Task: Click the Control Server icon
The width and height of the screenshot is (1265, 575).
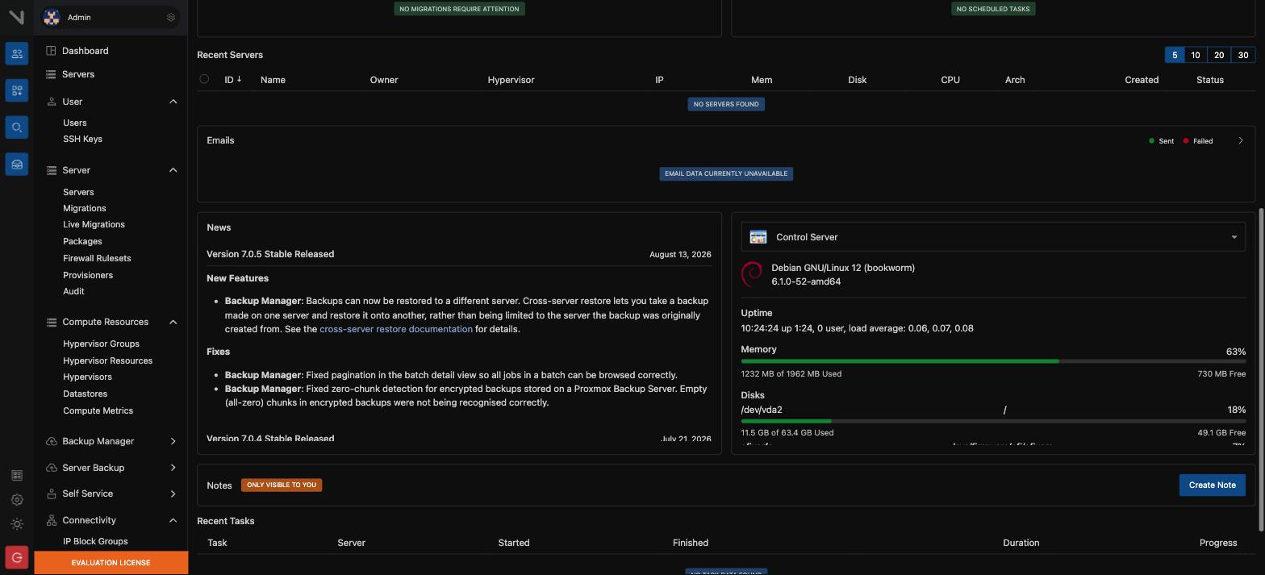Action: pos(758,237)
